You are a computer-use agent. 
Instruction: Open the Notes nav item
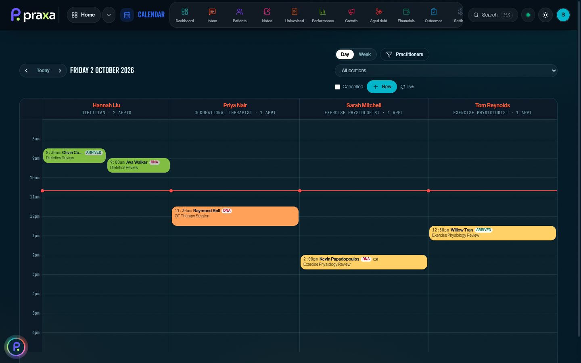267,15
